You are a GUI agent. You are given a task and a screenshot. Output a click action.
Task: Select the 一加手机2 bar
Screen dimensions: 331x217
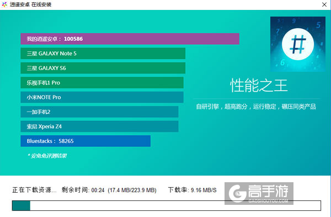tap(99, 112)
